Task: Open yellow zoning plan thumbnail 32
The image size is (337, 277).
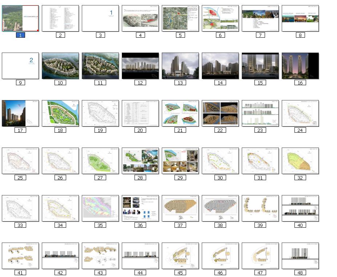Action: (x=300, y=161)
